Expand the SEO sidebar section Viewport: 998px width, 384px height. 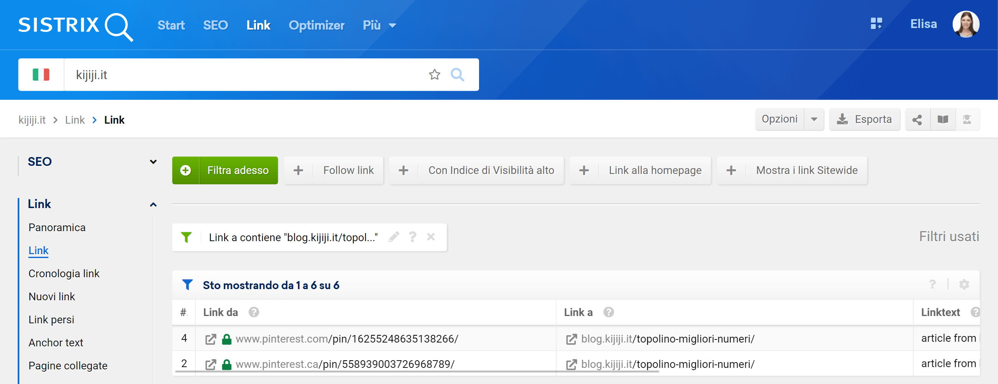pyautogui.click(x=153, y=162)
